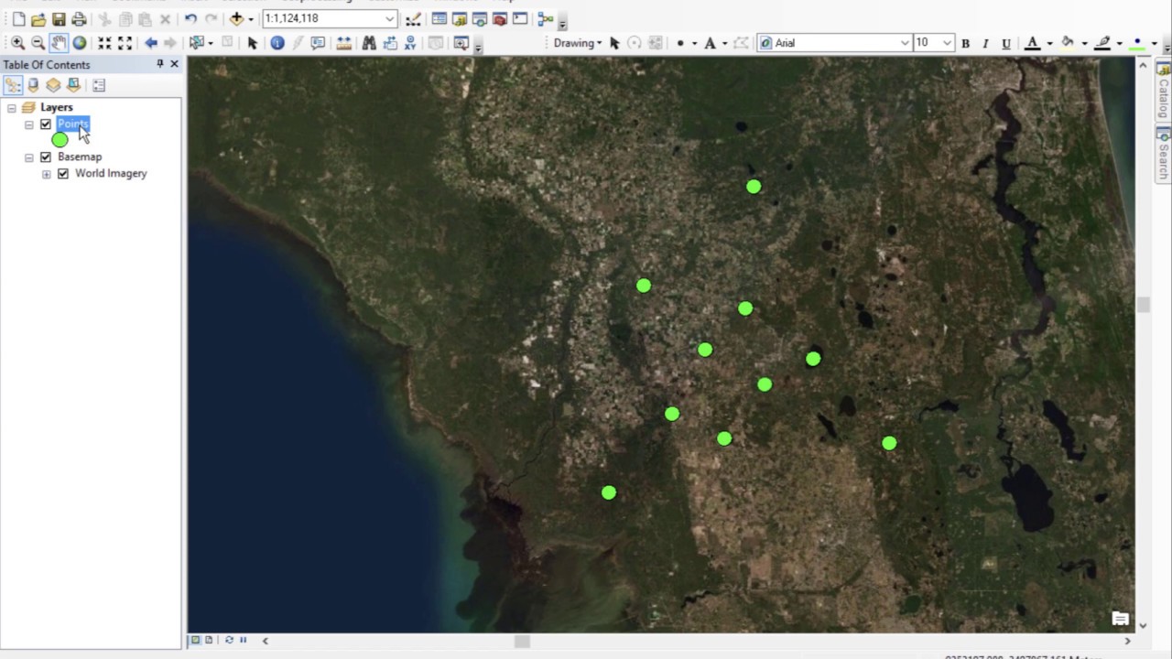Open the Python window icon
Image resolution: width=1172 pixels, height=659 pixels.
click(520, 19)
